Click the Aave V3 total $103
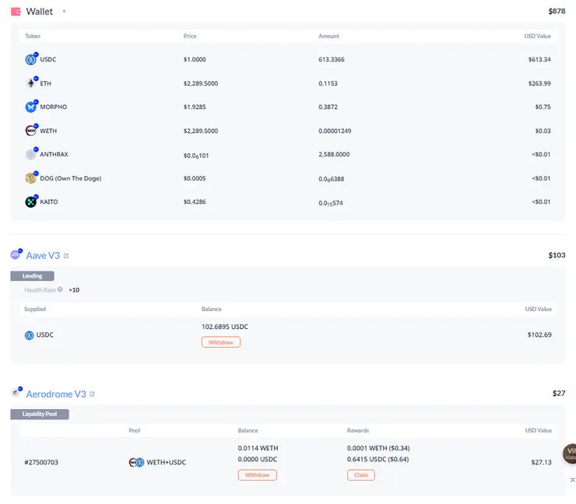576x504 pixels. [x=557, y=255]
